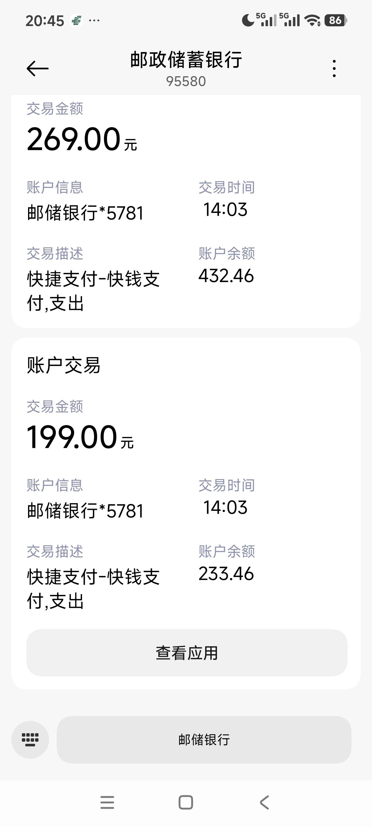Tap the account balance 432.46
372x827 pixels.
(x=226, y=276)
